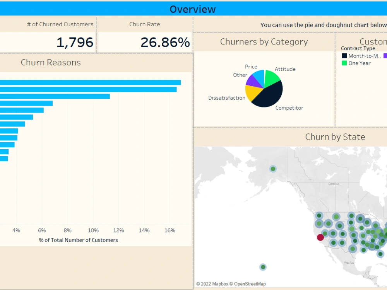The width and height of the screenshot is (387, 290).
Task: Click the shortest bar in Churn Reasons
Action: coord(5,158)
